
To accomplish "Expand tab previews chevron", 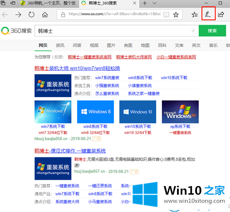I will (x=154, y=3).
